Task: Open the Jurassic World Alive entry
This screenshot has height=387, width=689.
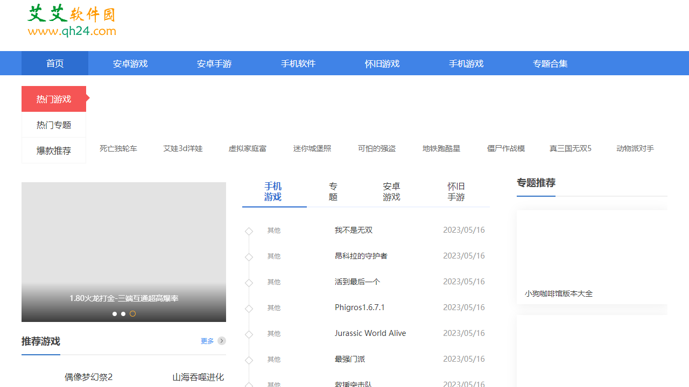Action: pyautogui.click(x=370, y=333)
